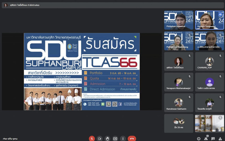
Task: Open the activities shapes icon
Action: point(220,139)
